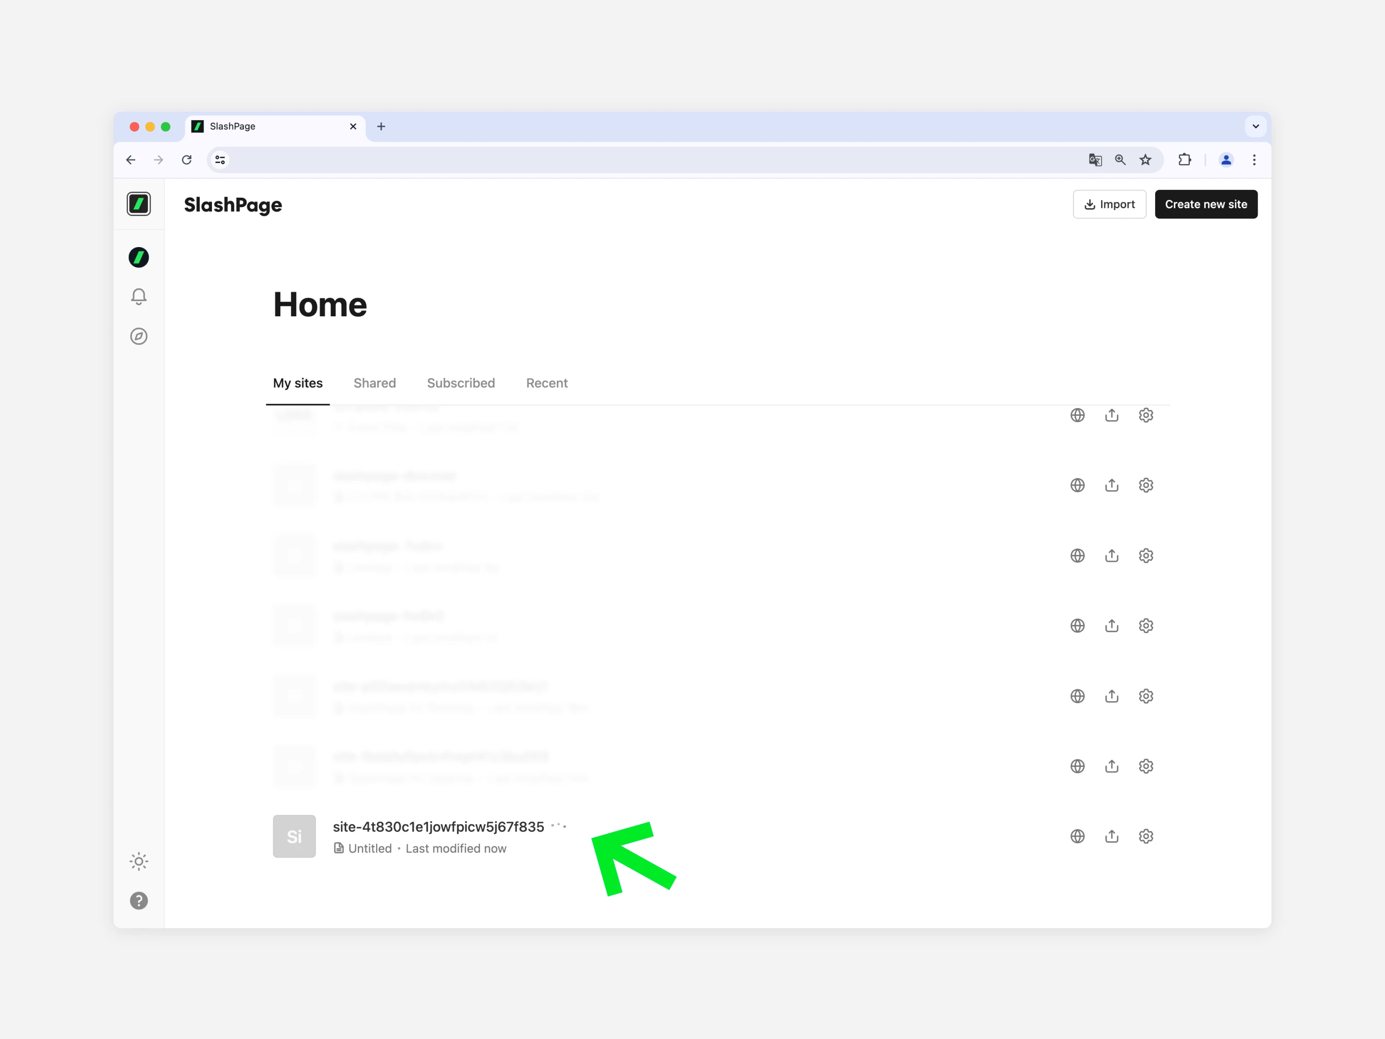Click the Import button
Viewport: 1385px width, 1039px height.
(x=1109, y=204)
